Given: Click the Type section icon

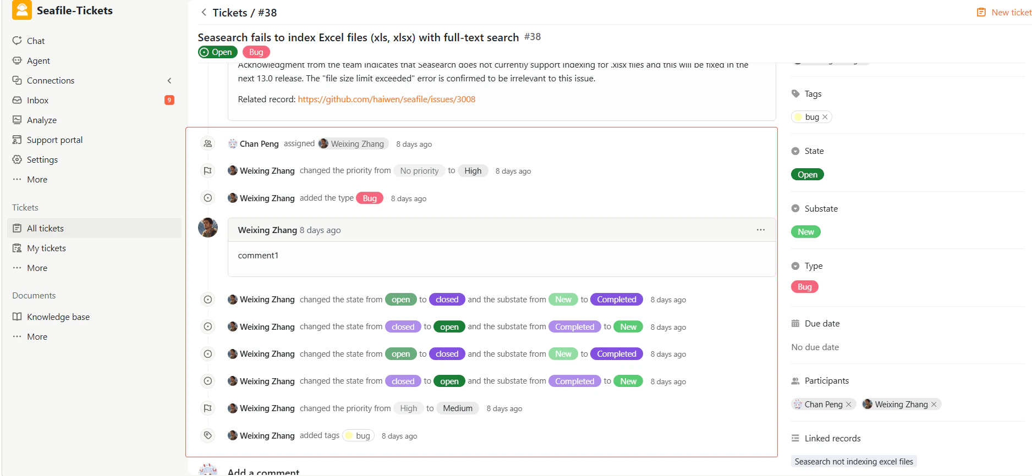Looking at the screenshot, I should click(x=795, y=266).
